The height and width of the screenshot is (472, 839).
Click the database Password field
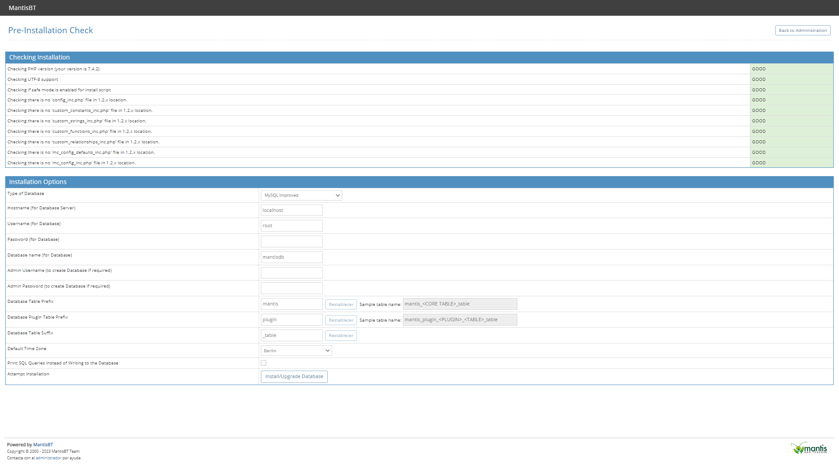click(x=291, y=241)
